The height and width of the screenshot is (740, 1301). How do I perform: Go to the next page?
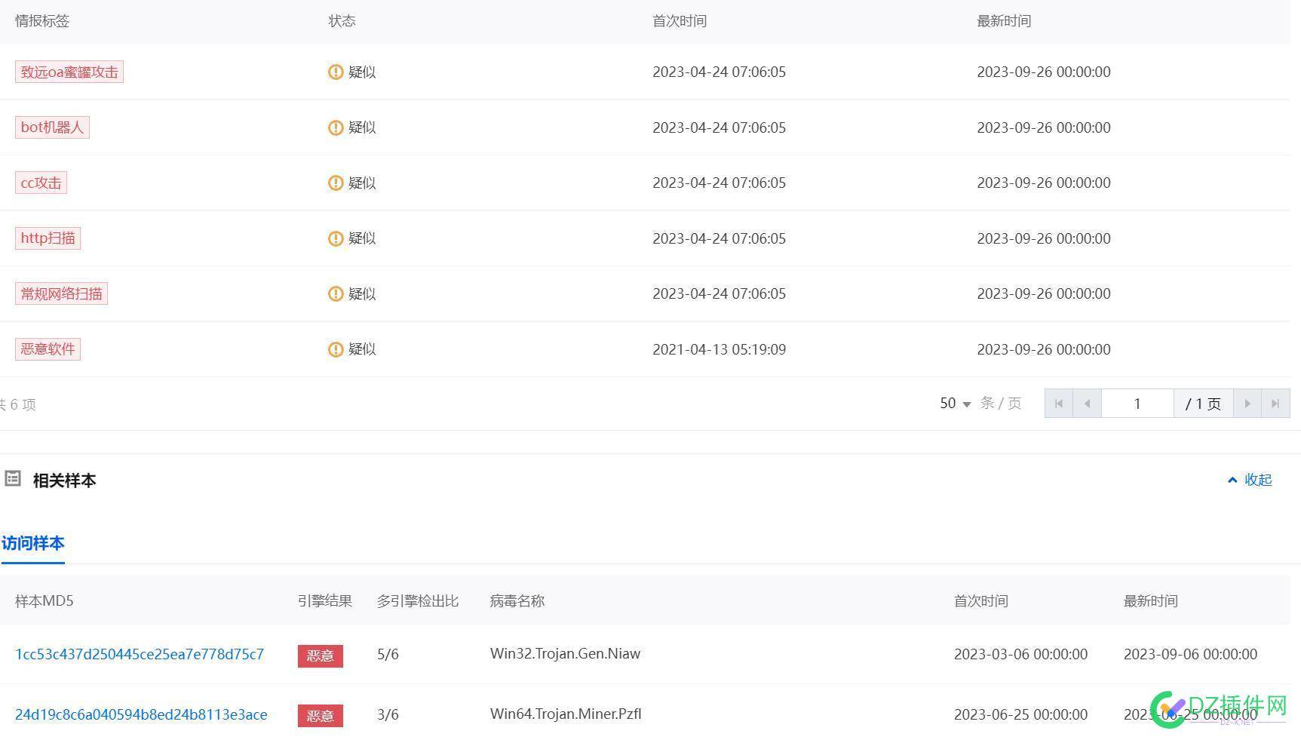pyautogui.click(x=1247, y=404)
